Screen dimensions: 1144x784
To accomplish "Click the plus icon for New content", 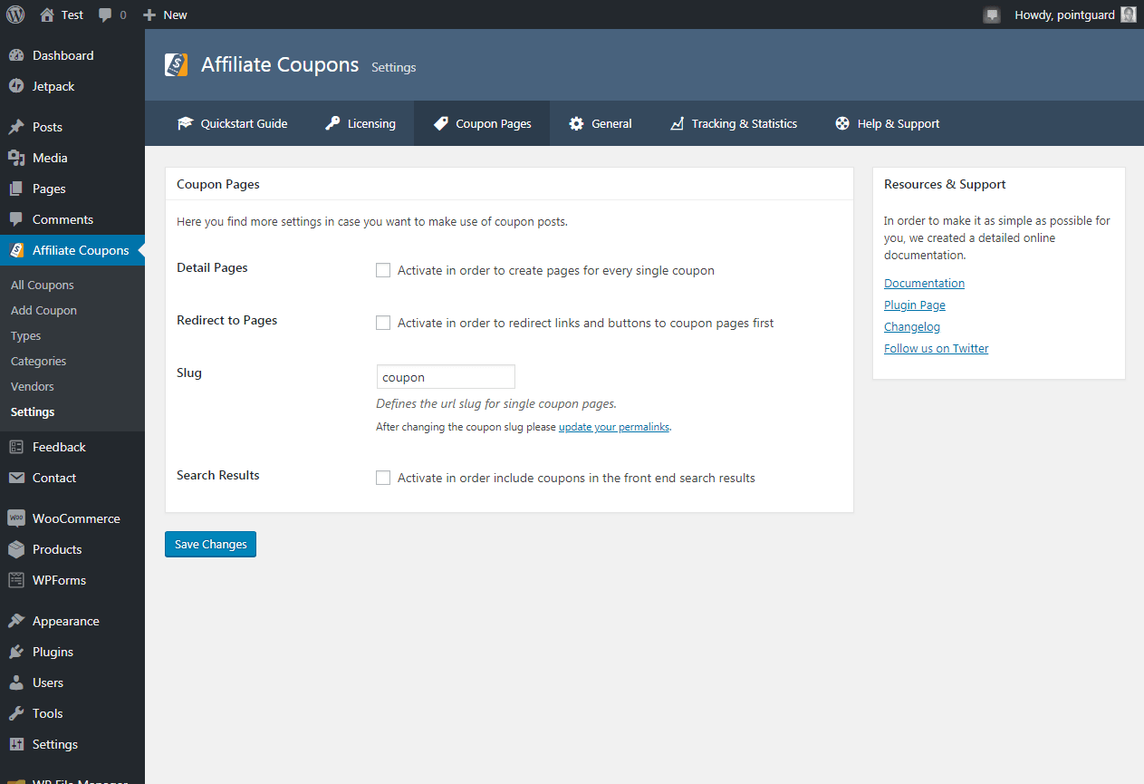I will 149,15.
